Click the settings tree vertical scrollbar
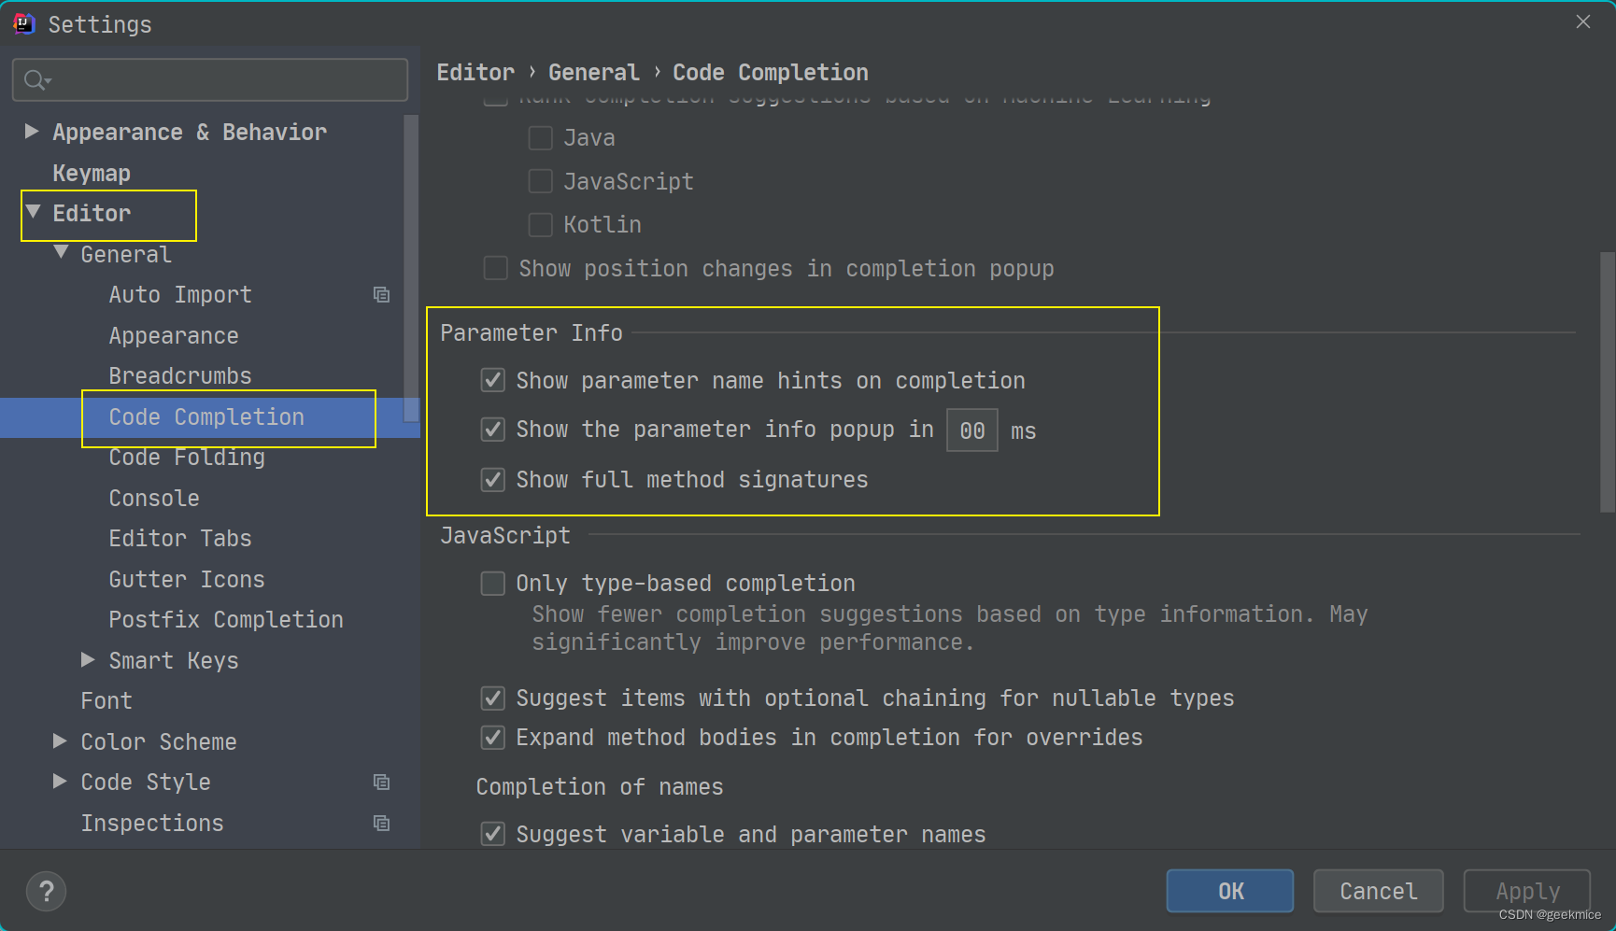The image size is (1616, 931). [x=411, y=269]
